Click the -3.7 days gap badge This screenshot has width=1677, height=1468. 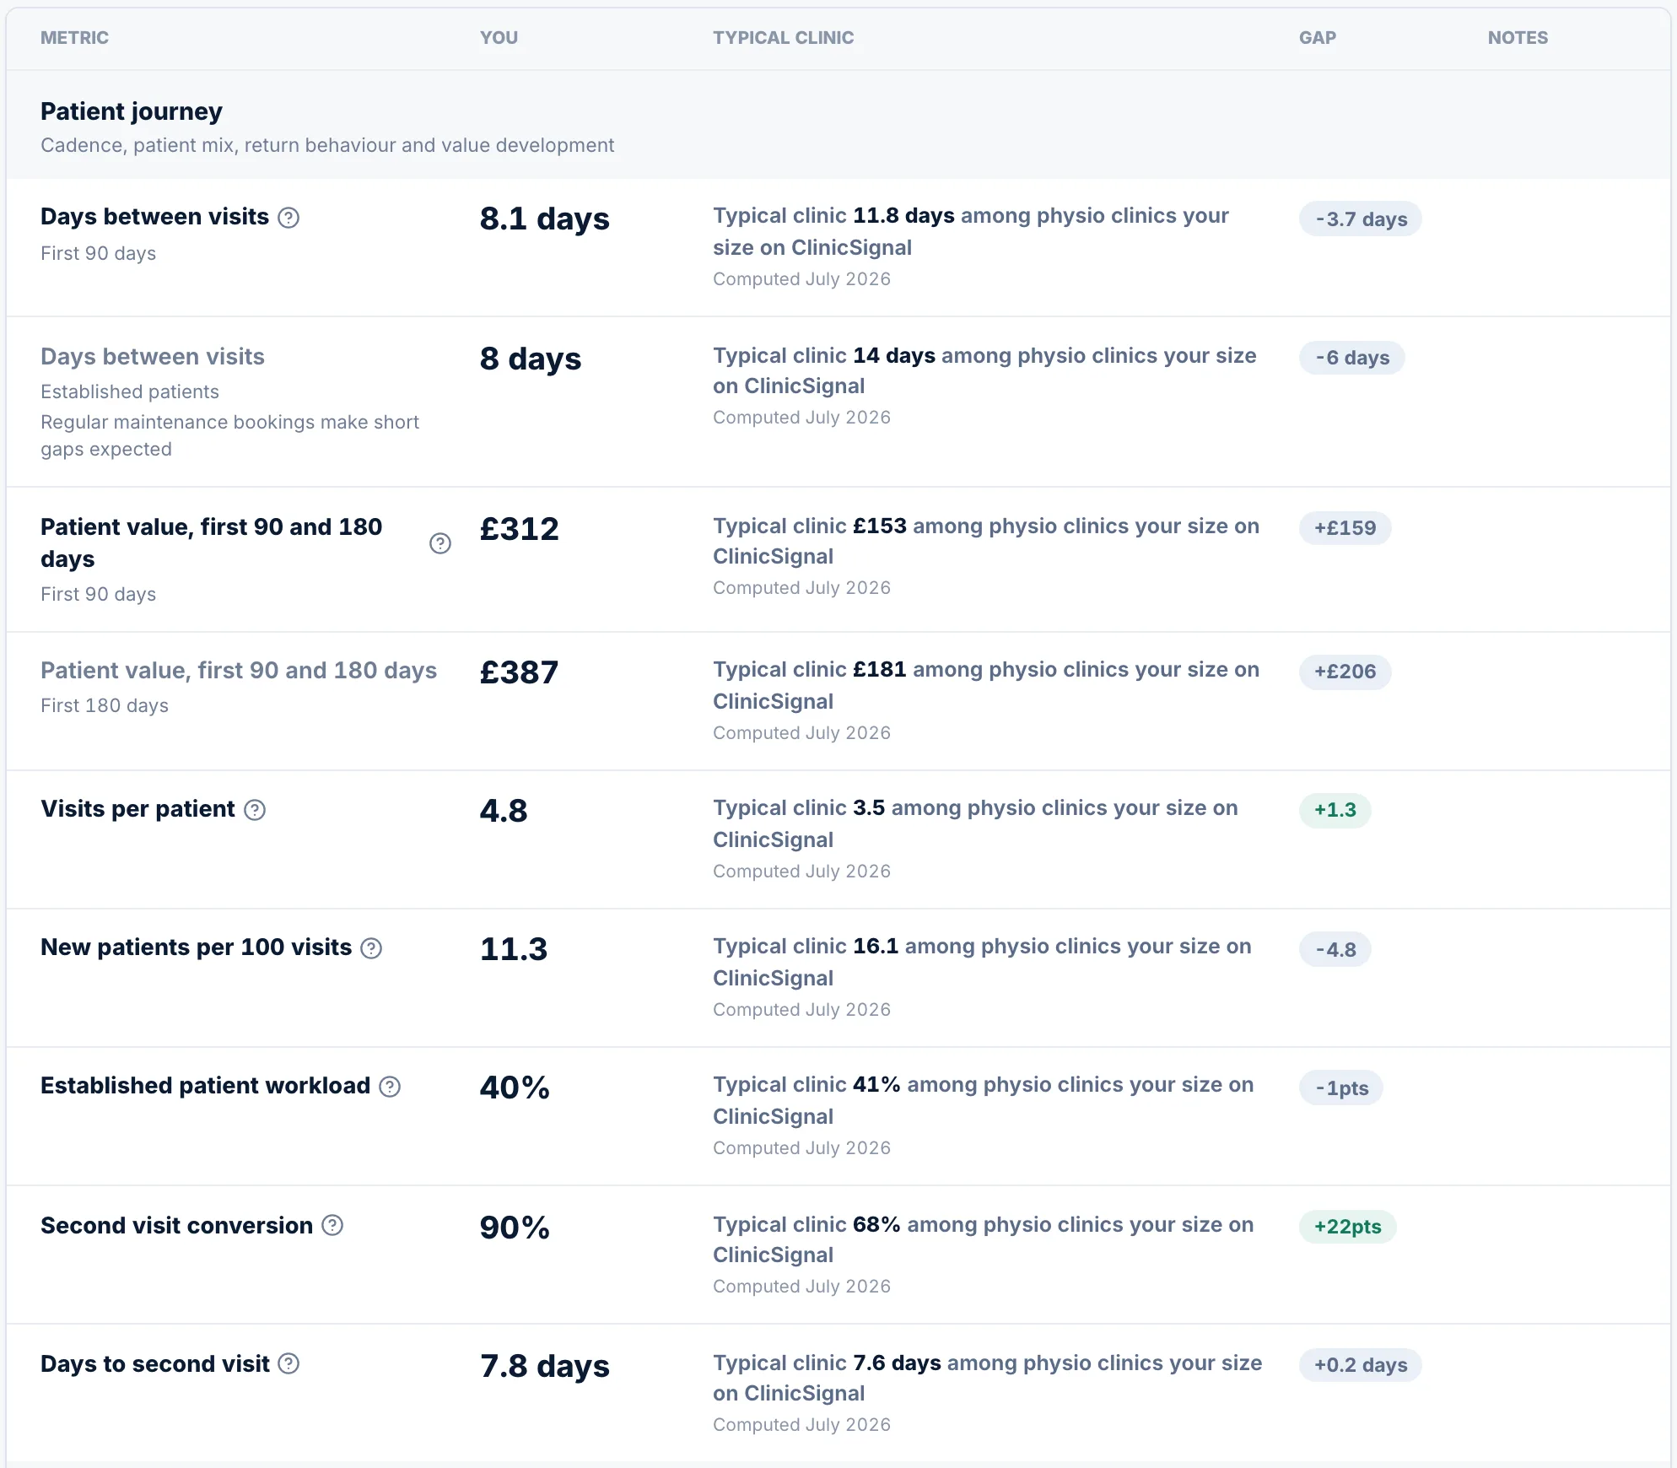click(1360, 219)
